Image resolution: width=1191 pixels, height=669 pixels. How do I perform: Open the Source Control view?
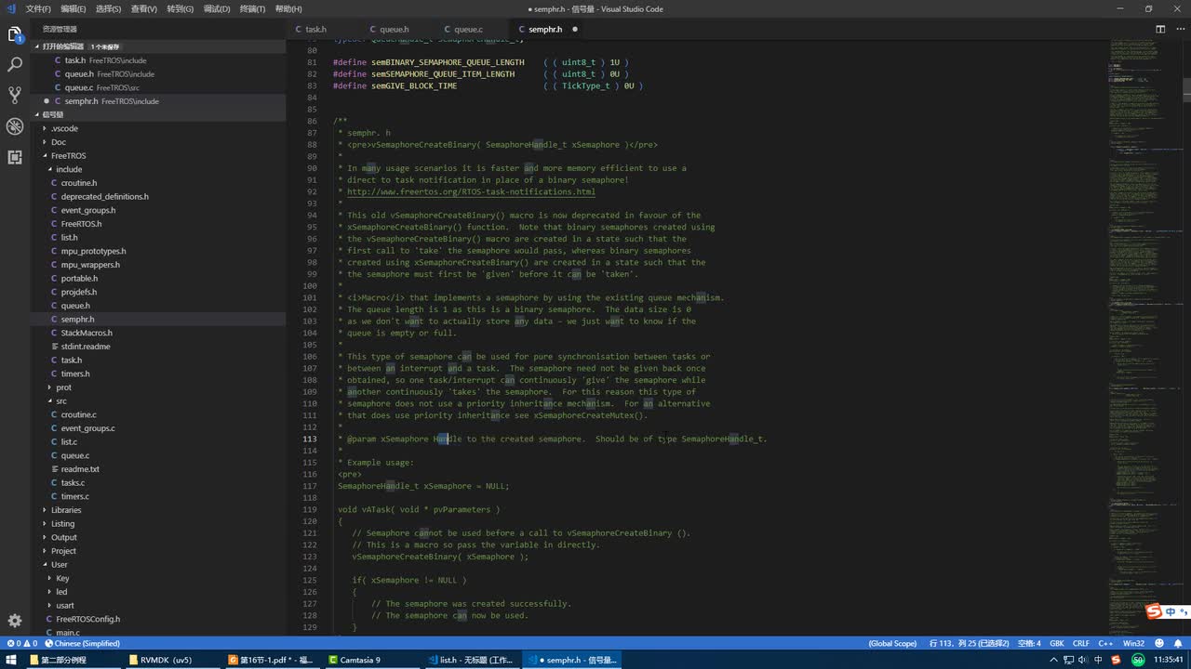[14, 95]
